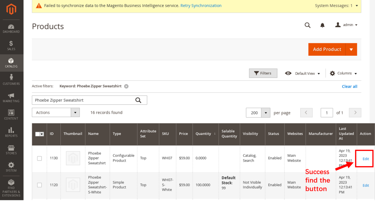The image size is (375, 211).
Task: Open the Stores sidebar icon
Action: [x=11, y=150]
